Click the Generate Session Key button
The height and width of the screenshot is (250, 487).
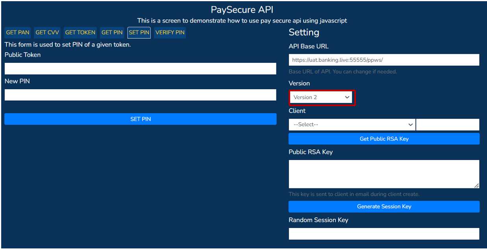[x=384, y=206]
